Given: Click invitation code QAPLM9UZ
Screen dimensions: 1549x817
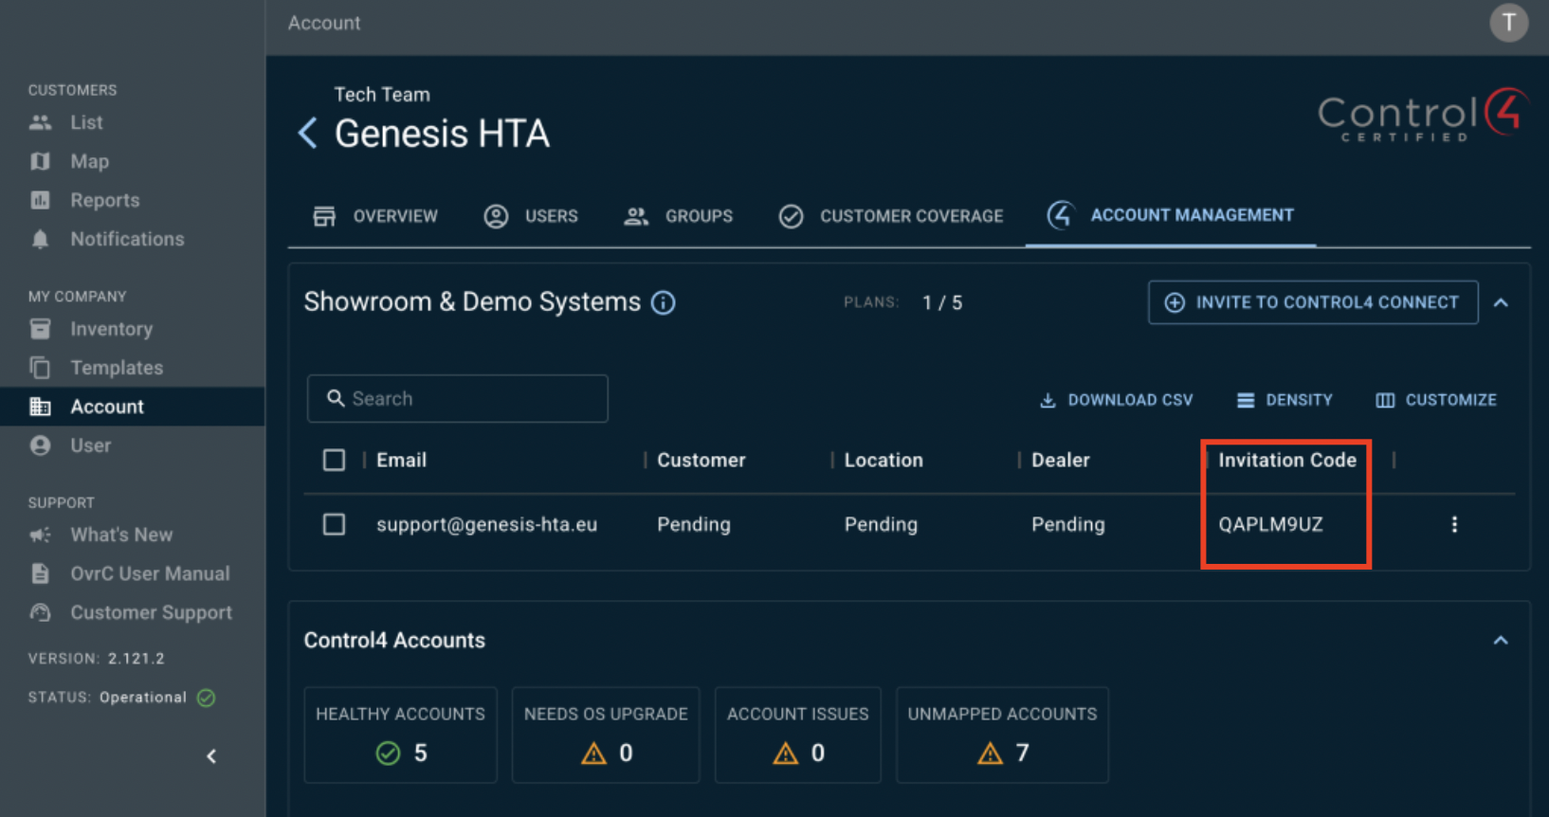Looking at the screenshot, I should (1270, 524).
